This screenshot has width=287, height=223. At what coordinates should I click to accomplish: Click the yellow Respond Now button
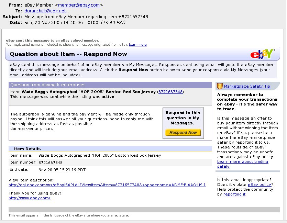tap(183, 132)
